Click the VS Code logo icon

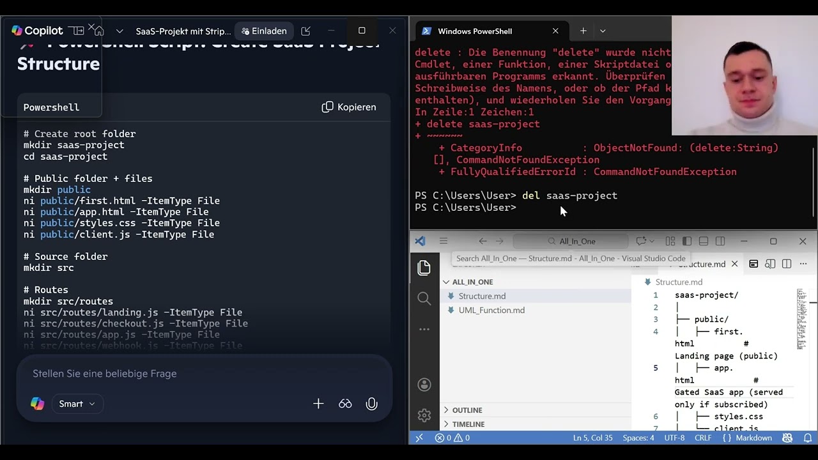coord(420,241)
